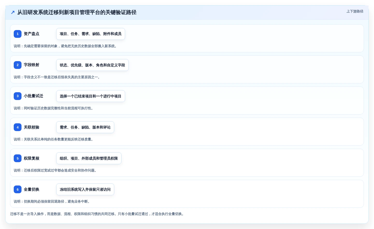Open the 需求、任务、缺陷、版本和评论 chip
The image size is (374, 229).
[85, 127]
